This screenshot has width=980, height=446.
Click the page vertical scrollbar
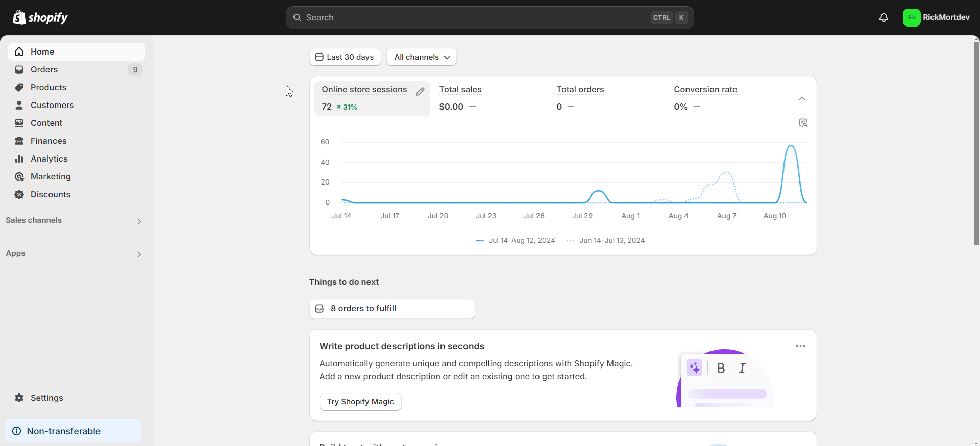[x=976, y=143]
